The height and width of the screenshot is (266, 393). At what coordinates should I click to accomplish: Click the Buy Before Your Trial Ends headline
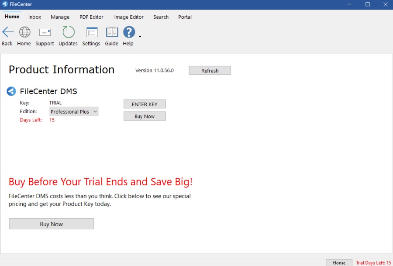(100, 182)
